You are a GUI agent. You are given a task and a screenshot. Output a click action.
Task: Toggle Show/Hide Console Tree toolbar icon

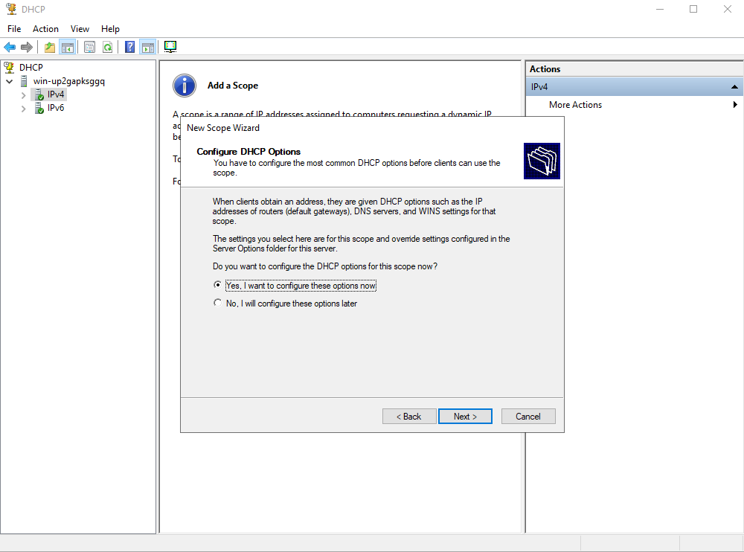click(68, 47)
